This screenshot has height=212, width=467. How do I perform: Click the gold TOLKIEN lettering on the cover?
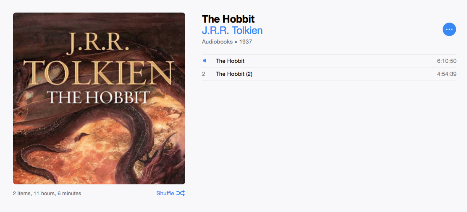point(99,72)
